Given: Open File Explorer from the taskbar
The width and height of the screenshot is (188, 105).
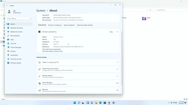Looking at the screenshot, I should 96,103.
